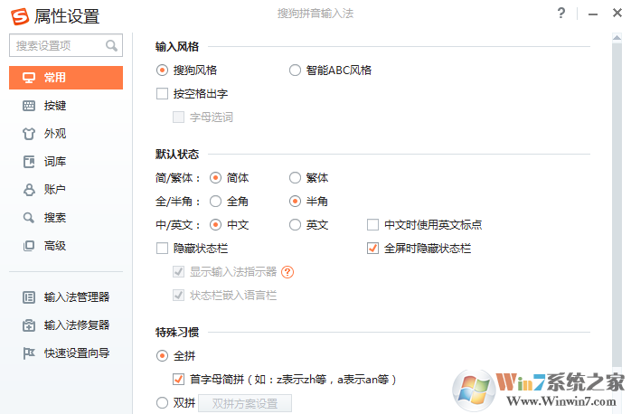Click the dictionary icon beside 词库
The image size is (631, 414).
[28, 162]
